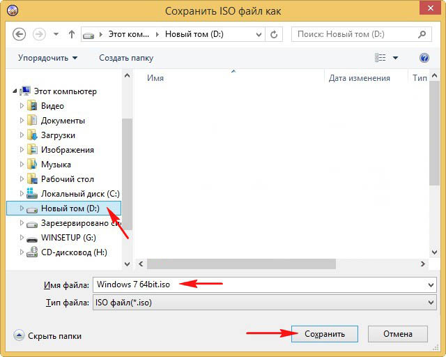Go up one folder level
The width and height of the screenshot is (446, 357).
[x=72, y=34]
